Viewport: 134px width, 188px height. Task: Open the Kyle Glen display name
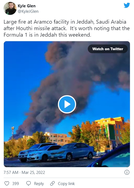[x=27, y=6]
